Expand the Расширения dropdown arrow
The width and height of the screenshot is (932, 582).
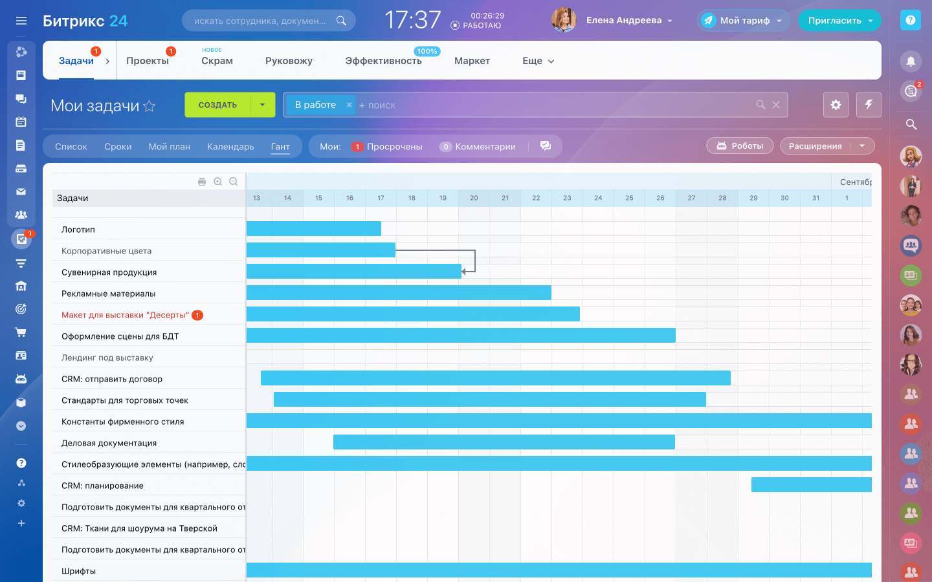point(862,146)
